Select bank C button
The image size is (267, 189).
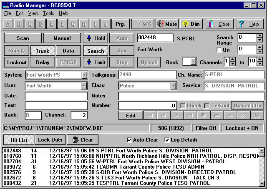click(x=30, y=24)
